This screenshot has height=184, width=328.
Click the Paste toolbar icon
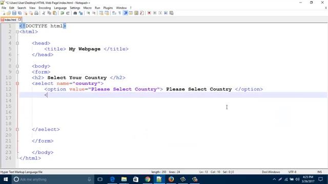(x=55, y=13)
